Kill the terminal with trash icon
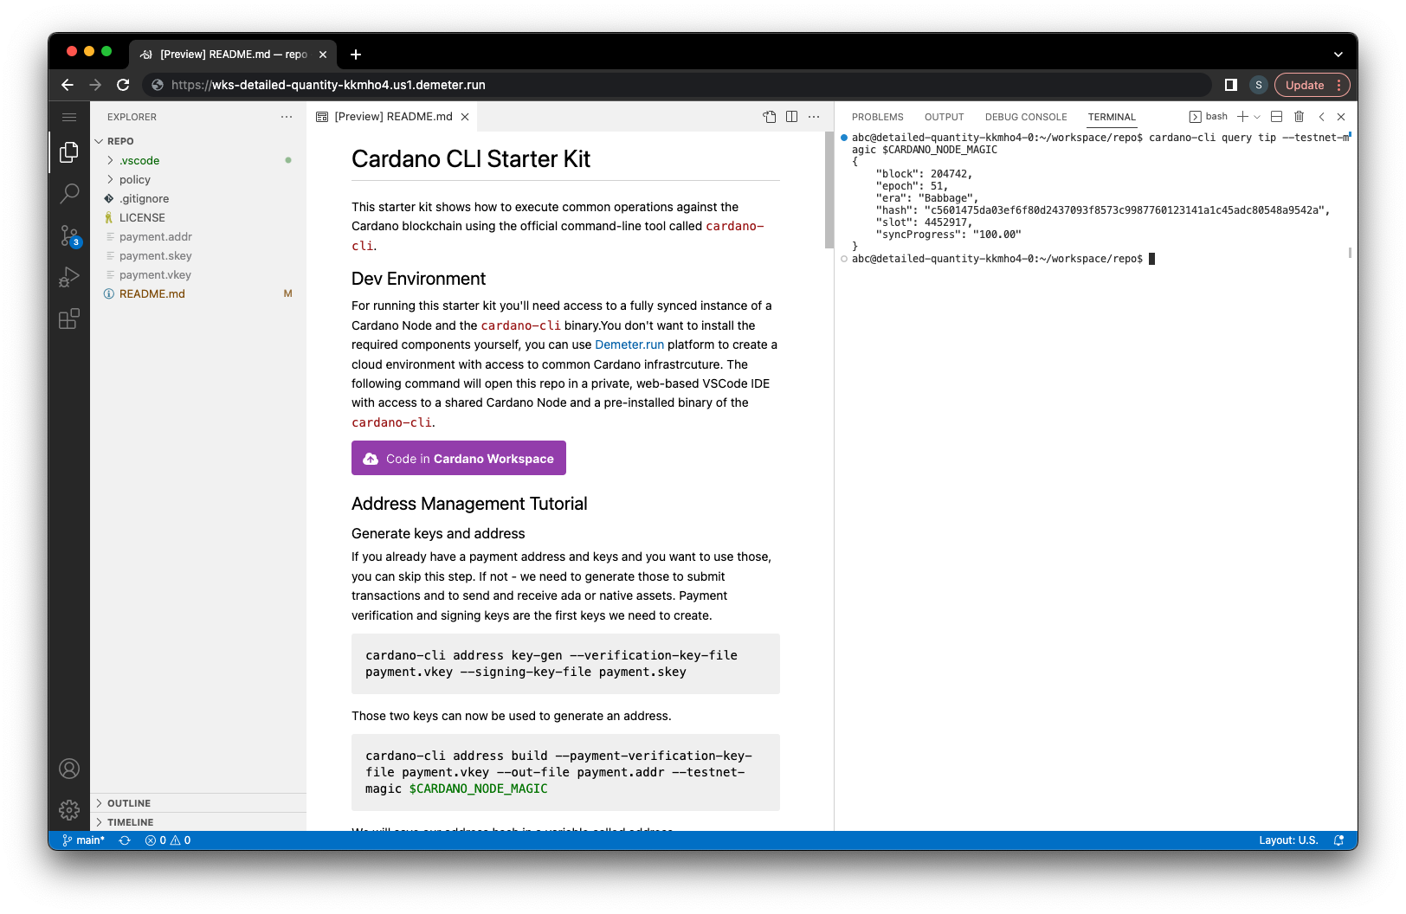Image resolution: width=1406 pixels, height=914 pixels. (1299, 117)
